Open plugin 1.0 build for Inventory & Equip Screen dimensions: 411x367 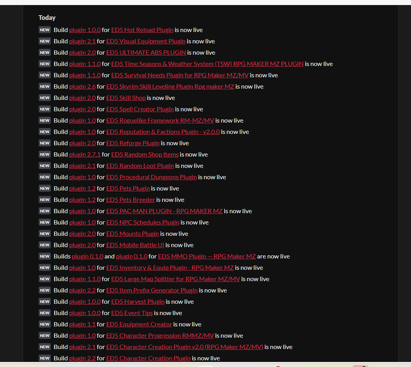pyautogui.click(x=82, y=267)
